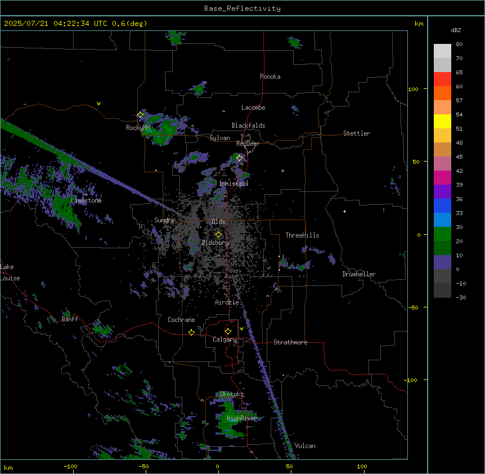The image size is (485, 474).
Task: Click the Sundre label
Action: [x=164, y=220]
